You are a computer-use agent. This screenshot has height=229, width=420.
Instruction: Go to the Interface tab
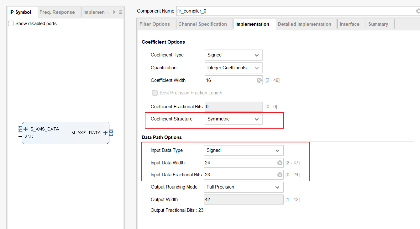click(x=349, y=24)
